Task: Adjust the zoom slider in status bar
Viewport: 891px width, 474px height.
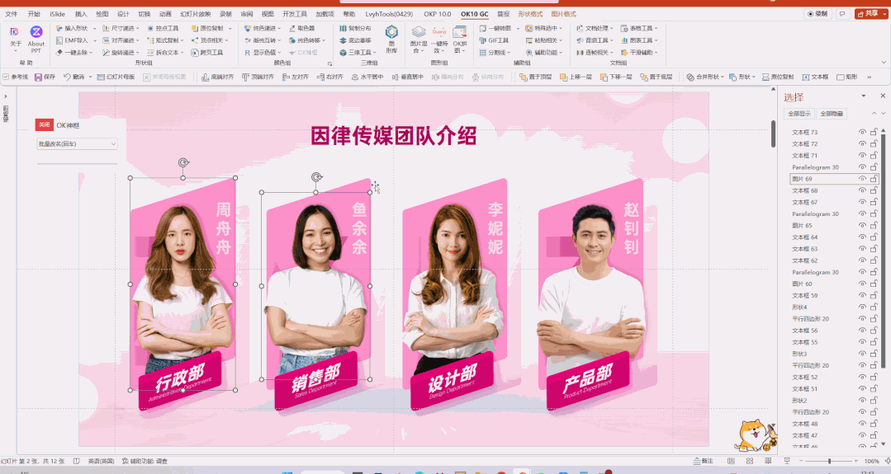Action: pos(829,461)
